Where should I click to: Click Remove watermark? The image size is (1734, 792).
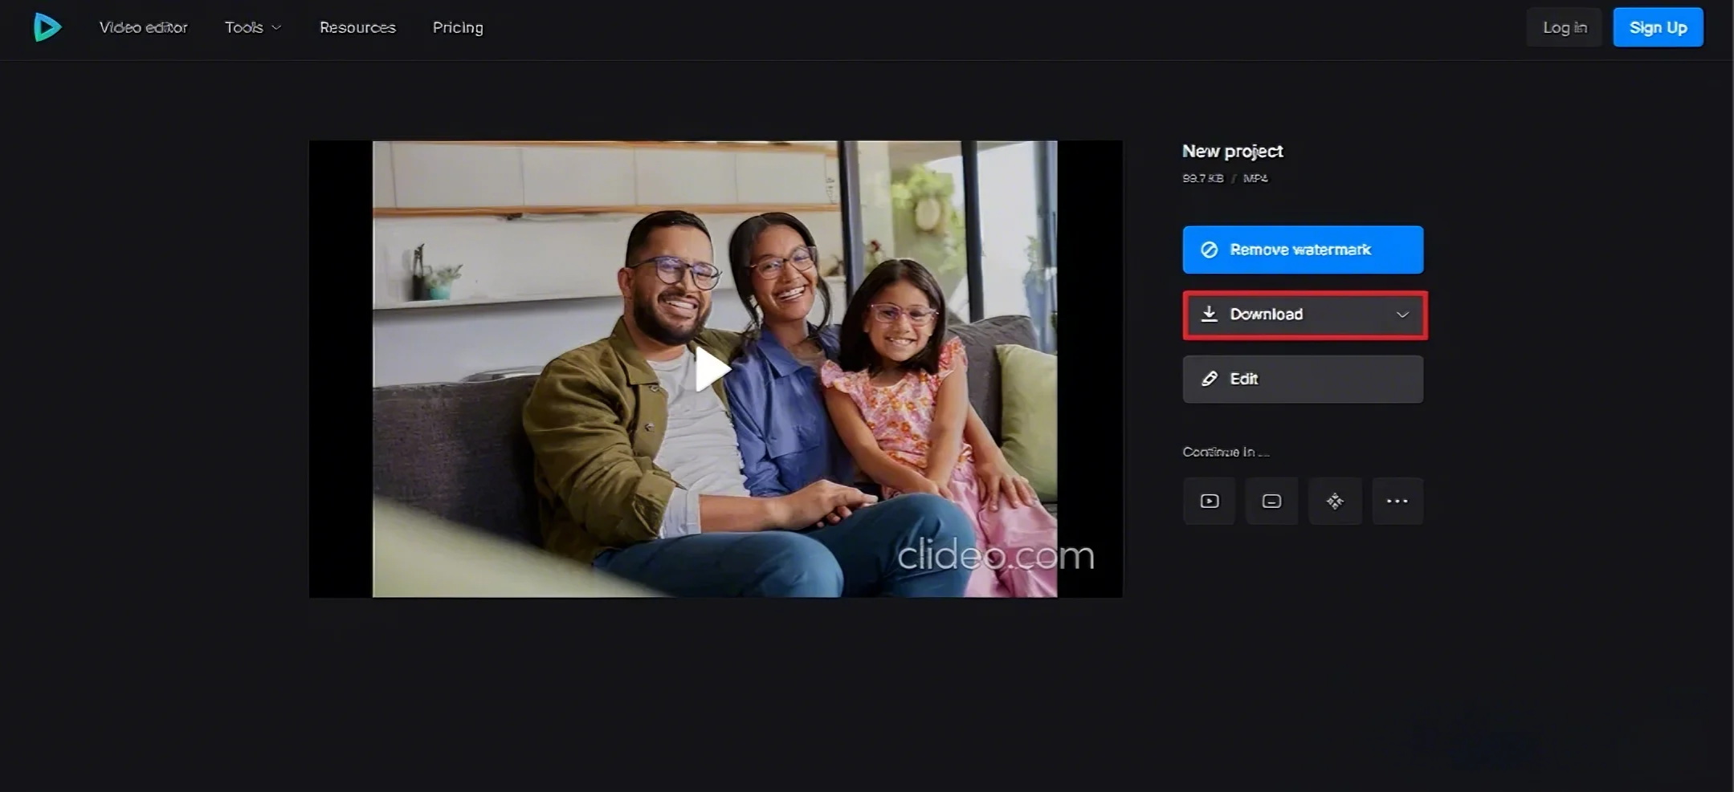click(1302, 249)
